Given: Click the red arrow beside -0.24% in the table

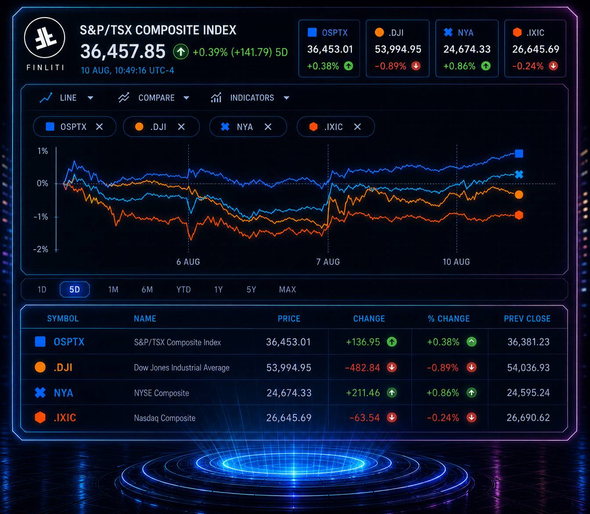Looking at the screenshot, I should pyautogui.click(x=471, y=417).
